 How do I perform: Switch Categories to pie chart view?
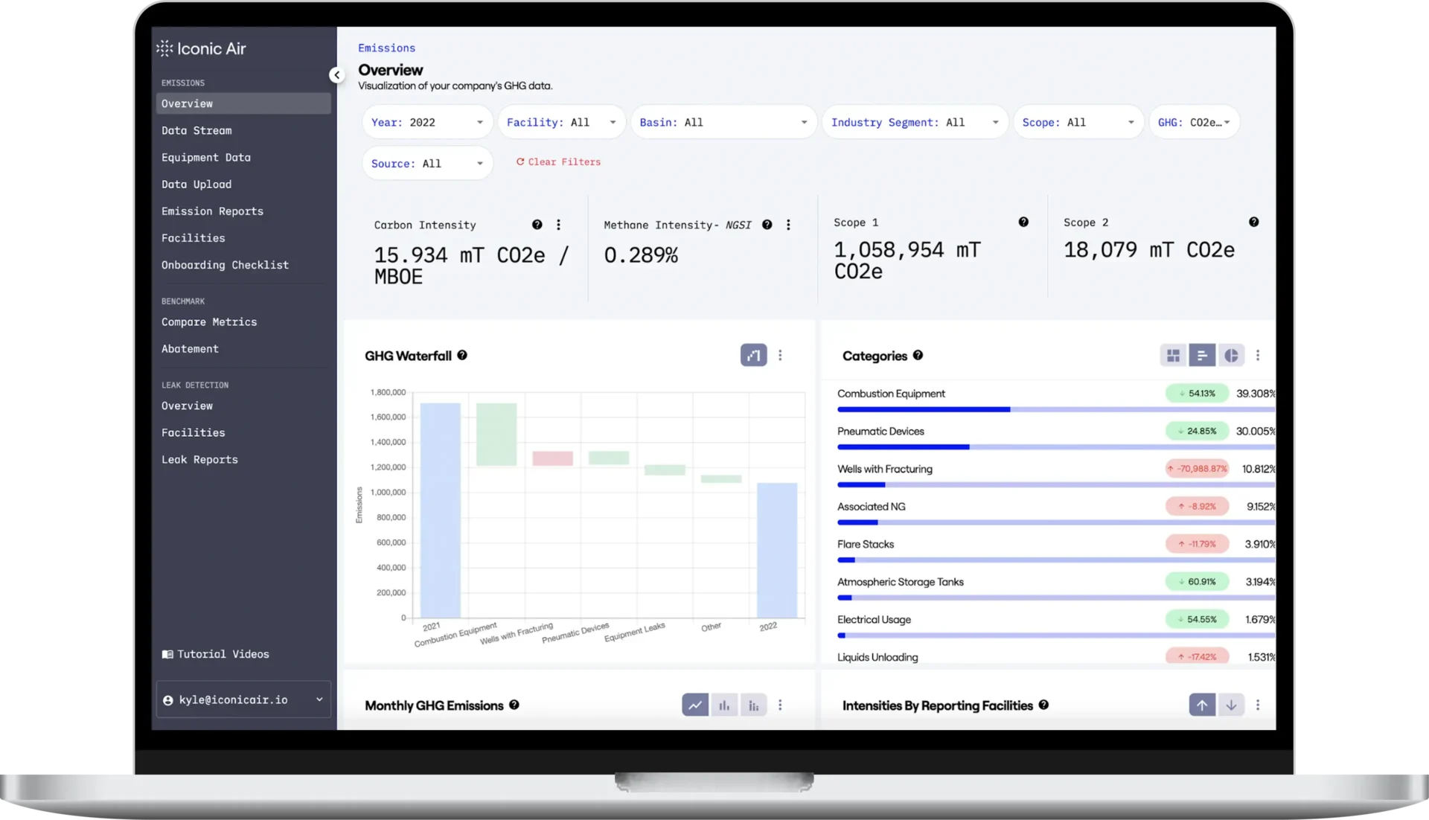click(1231, 356)
